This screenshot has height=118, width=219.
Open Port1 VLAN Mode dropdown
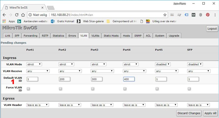pyautogui.click(x=34, y=64)
